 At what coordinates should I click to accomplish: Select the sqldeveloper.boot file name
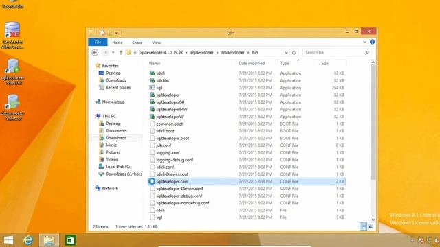pyautogui.click(x=173, y=139)
